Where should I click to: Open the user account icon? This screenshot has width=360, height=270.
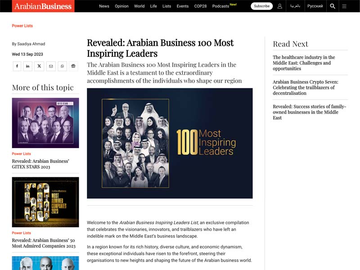point(279,6)
